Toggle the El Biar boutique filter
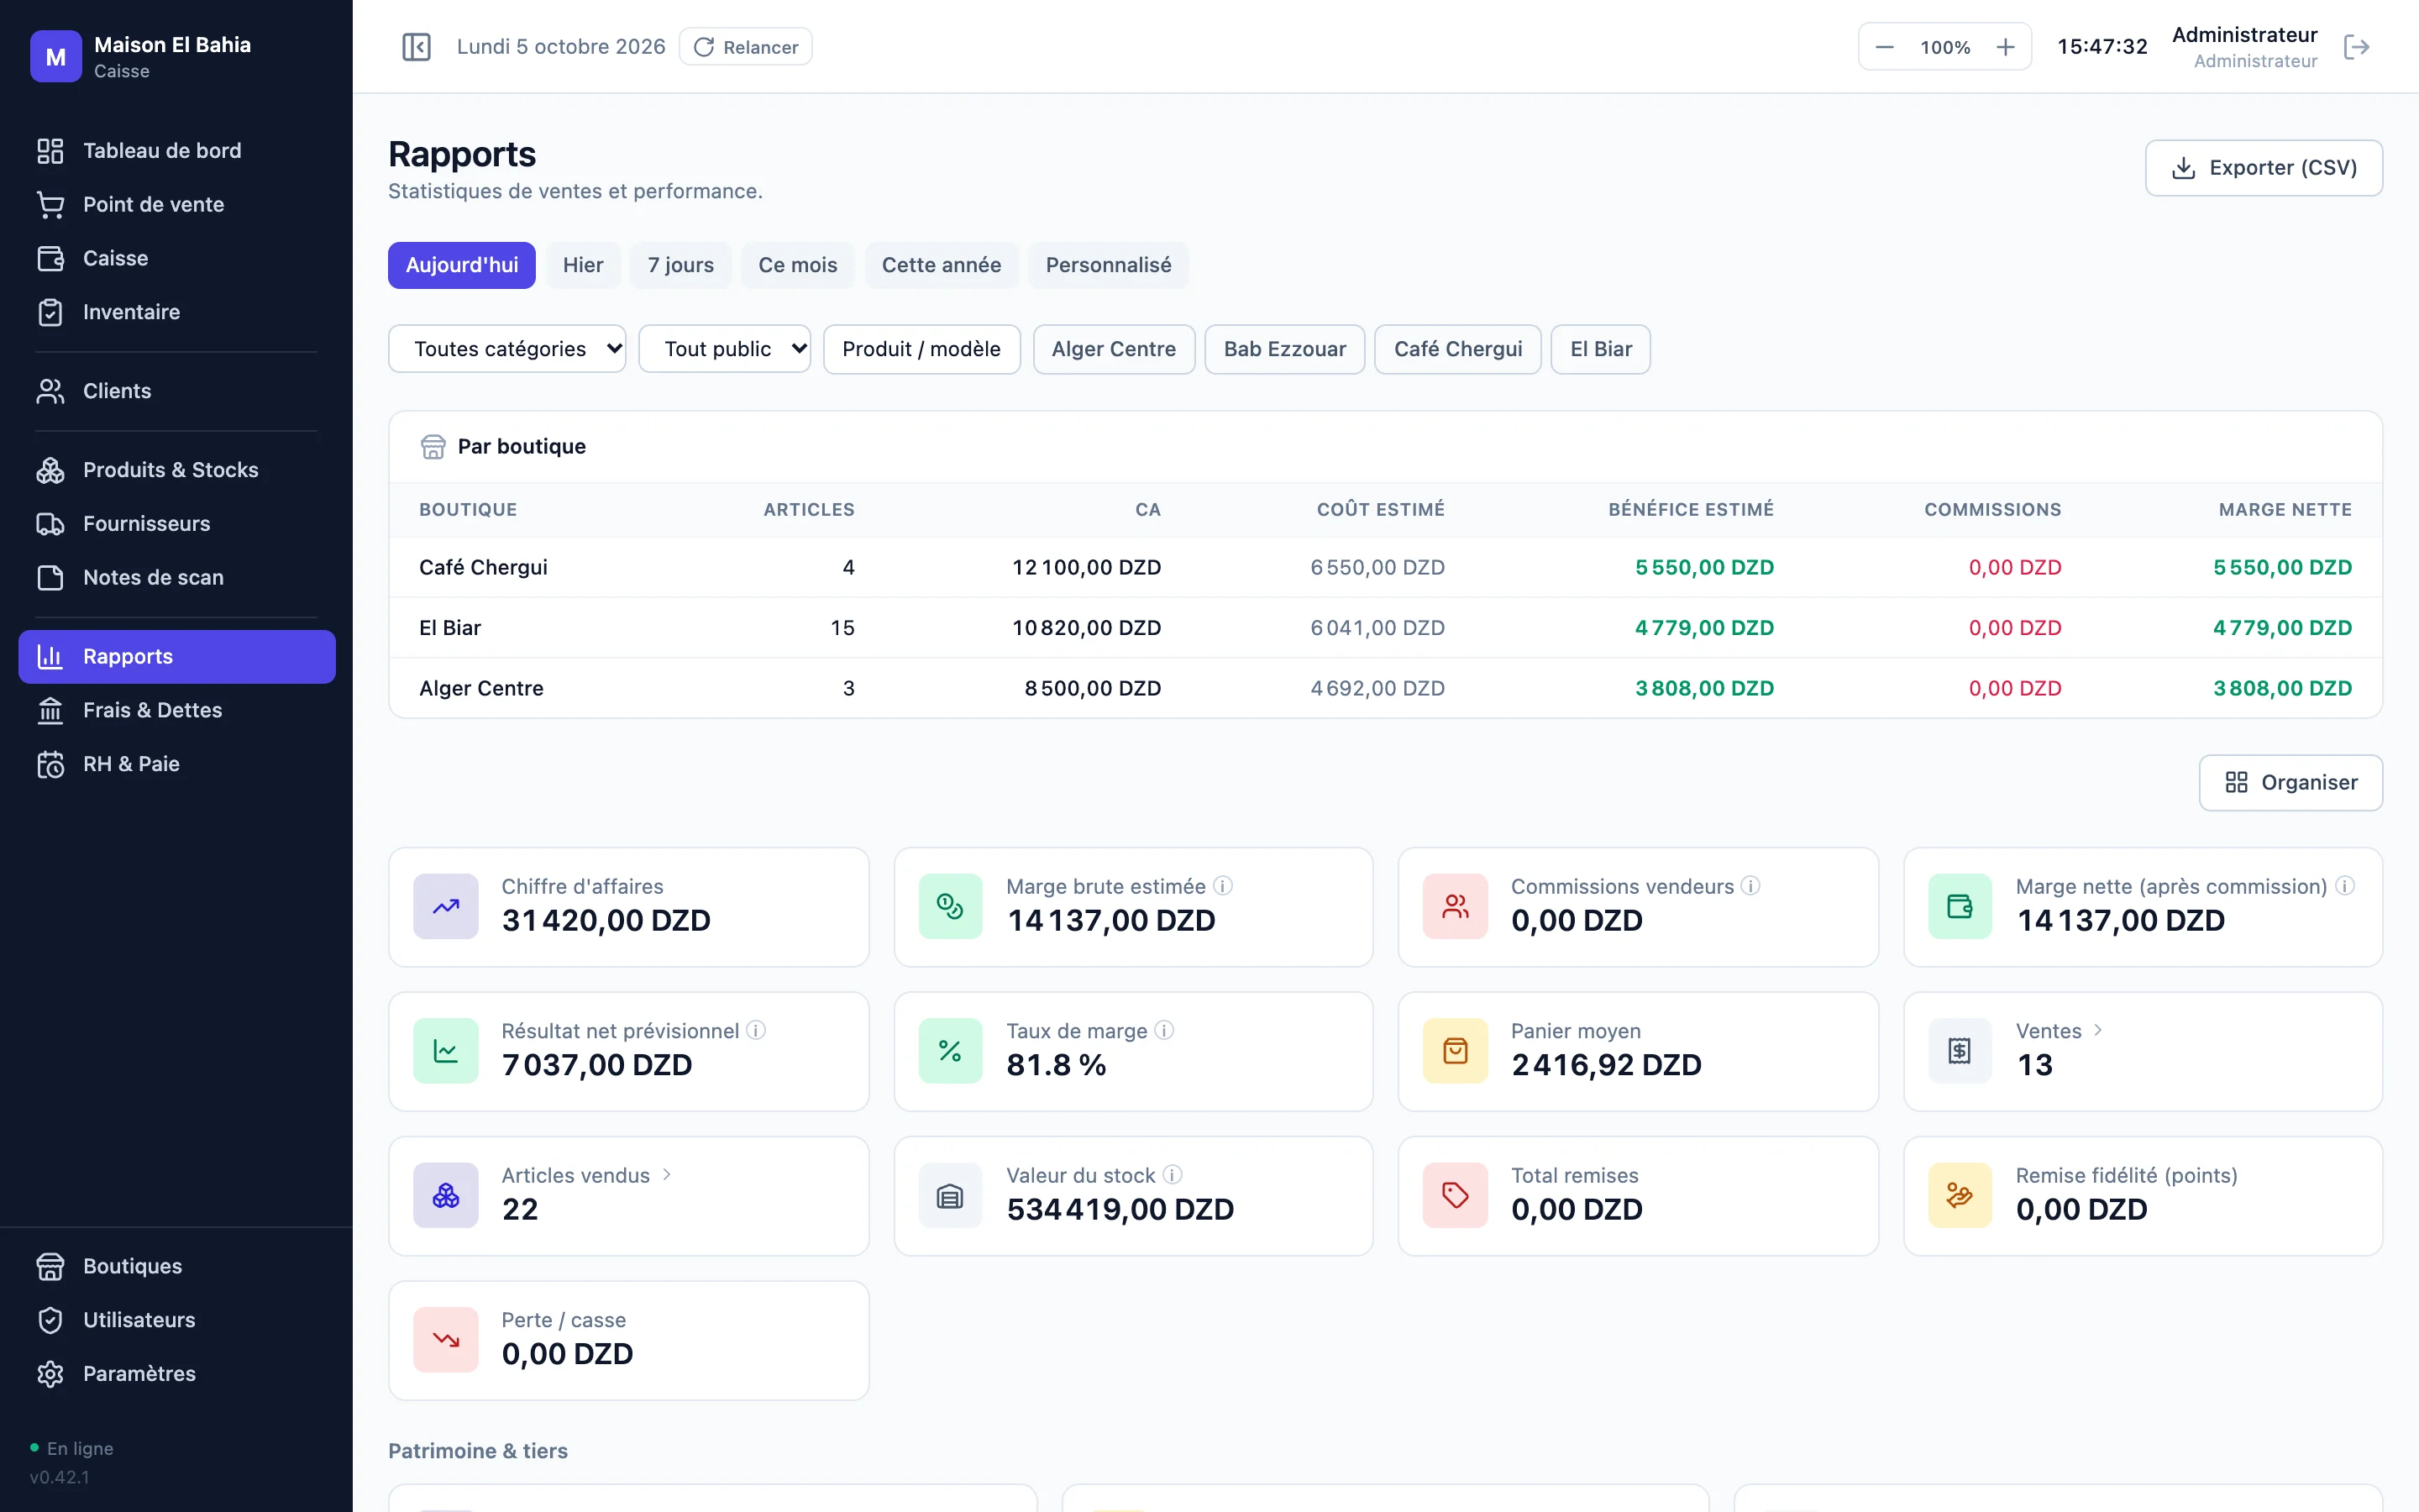The height and width of the screenshot is (1512, 2419). (x=1600, y=349)
